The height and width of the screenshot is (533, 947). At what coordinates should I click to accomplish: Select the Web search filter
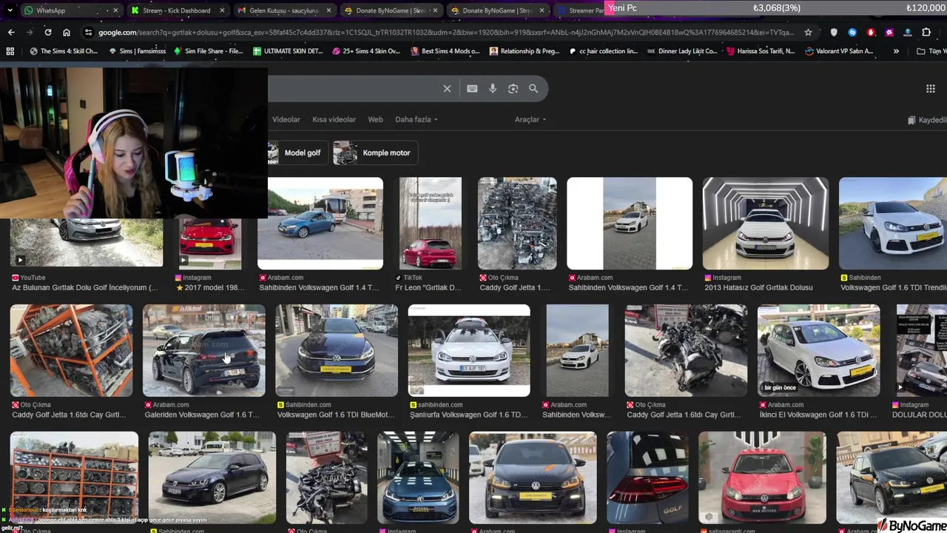point(376,119)
